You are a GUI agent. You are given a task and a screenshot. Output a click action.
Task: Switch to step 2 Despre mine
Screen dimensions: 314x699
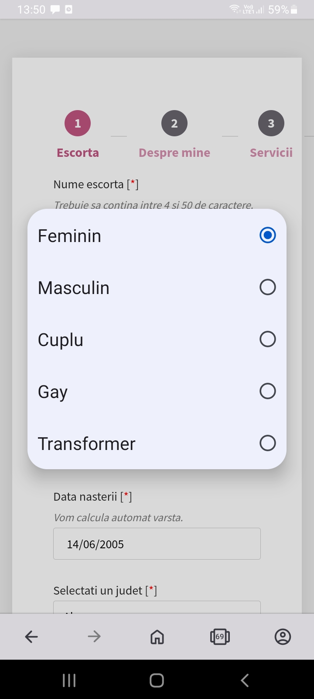point(174,124)
